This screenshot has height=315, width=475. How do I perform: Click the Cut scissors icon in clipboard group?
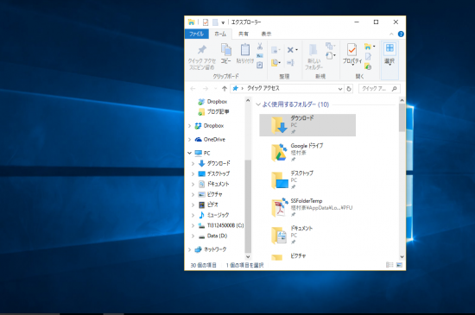click(x=260, y=46)
